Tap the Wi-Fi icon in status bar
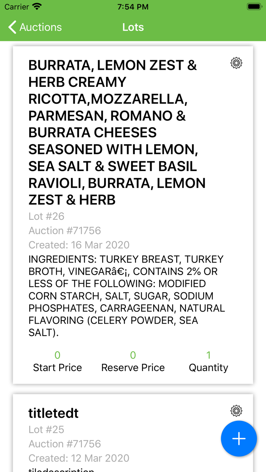Viewport: 266px width, 472px height. pyautogui.click(x=37, y=7)
